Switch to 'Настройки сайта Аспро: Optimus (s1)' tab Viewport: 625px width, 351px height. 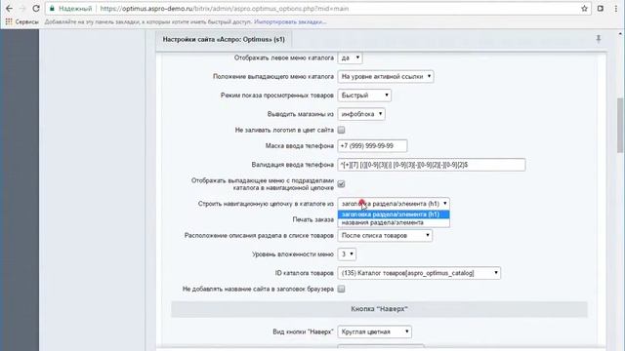tap(224, 39)
